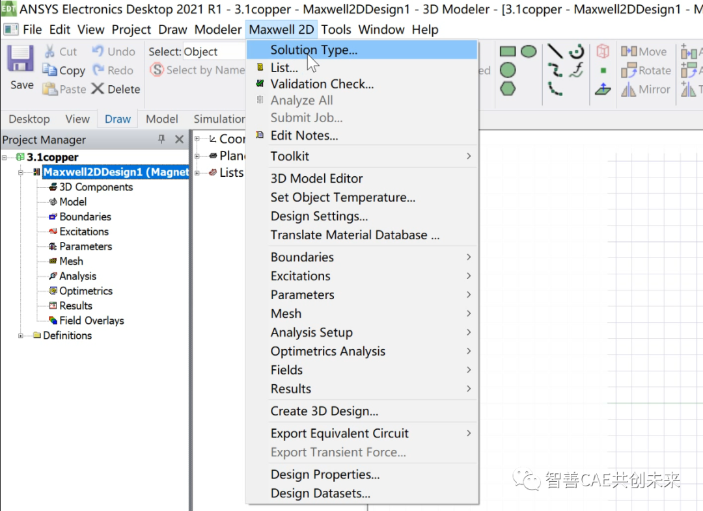Select Optimetrics in the project tree
703x511 pixels.
pyautogui.click(x=86, y=291)
